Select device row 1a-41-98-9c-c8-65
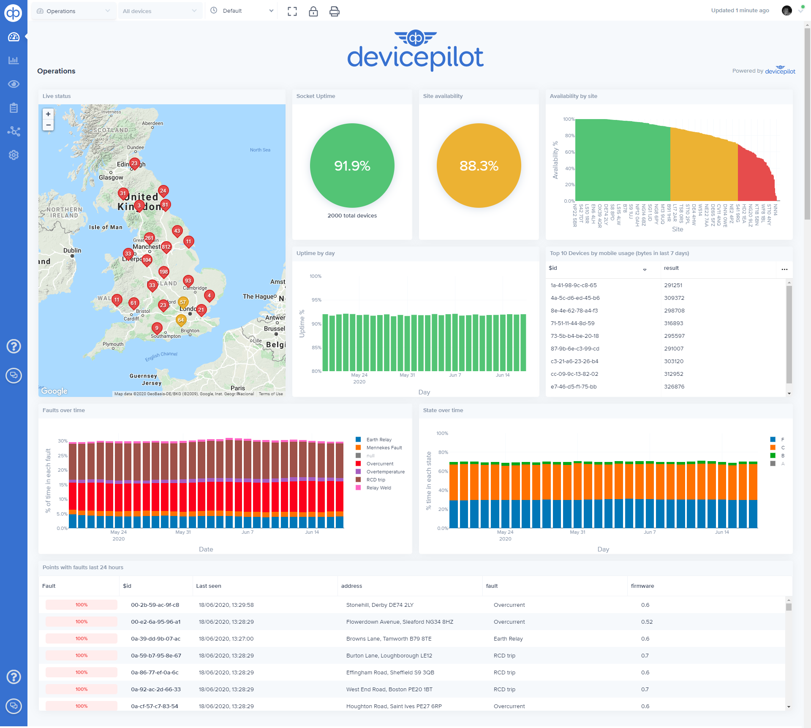811x728 pixels. click(x=666, y=285)
